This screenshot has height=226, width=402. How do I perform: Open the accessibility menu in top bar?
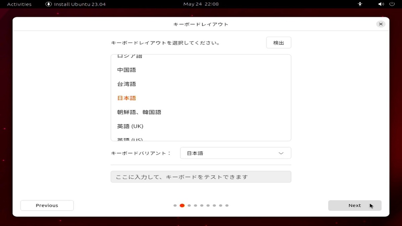point(360,4)
